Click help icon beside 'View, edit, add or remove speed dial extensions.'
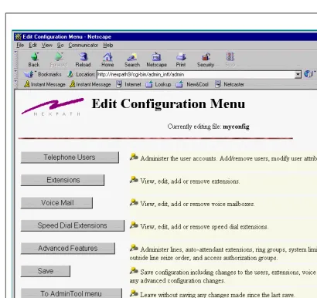317x298 pixels. [134, 225]
